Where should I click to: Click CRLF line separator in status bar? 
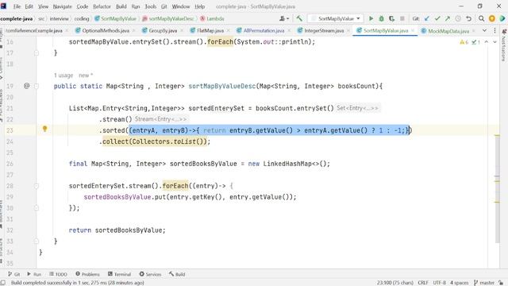point(423,283)
